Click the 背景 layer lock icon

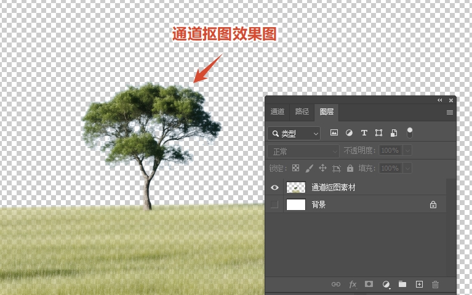433,204
